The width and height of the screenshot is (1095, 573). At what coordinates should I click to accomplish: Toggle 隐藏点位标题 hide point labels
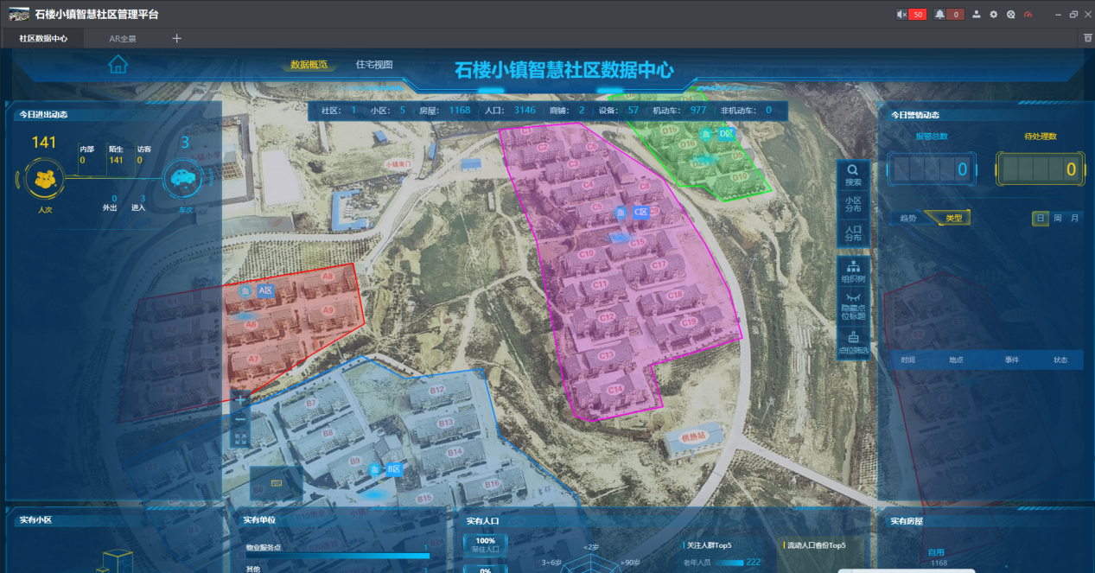pos(854,307)
